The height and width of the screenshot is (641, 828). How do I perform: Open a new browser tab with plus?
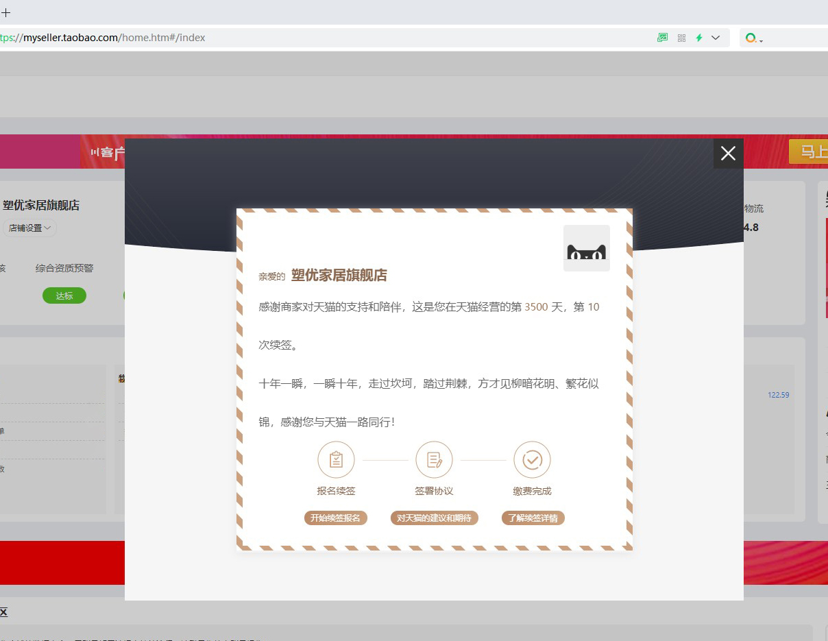pos(5,12)
